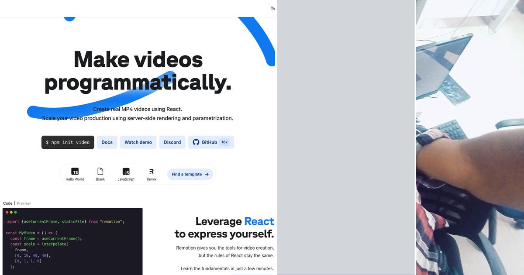Screen dimensions: 524x275
Task: Click the Blank template label
Action: click(x=100, y=179)
